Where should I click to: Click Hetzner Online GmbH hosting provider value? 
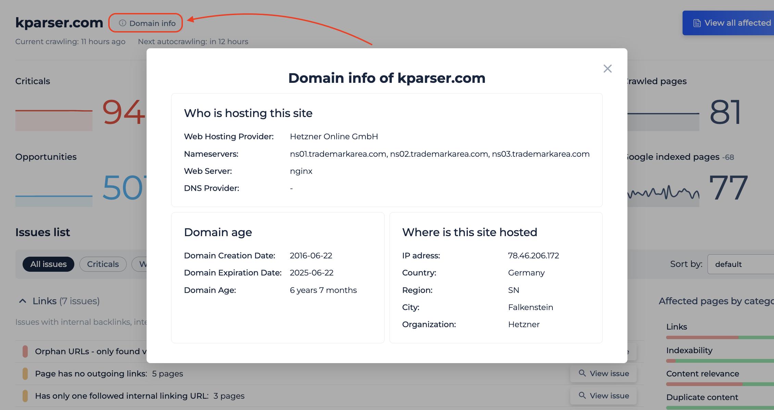[x=334, y=137]
